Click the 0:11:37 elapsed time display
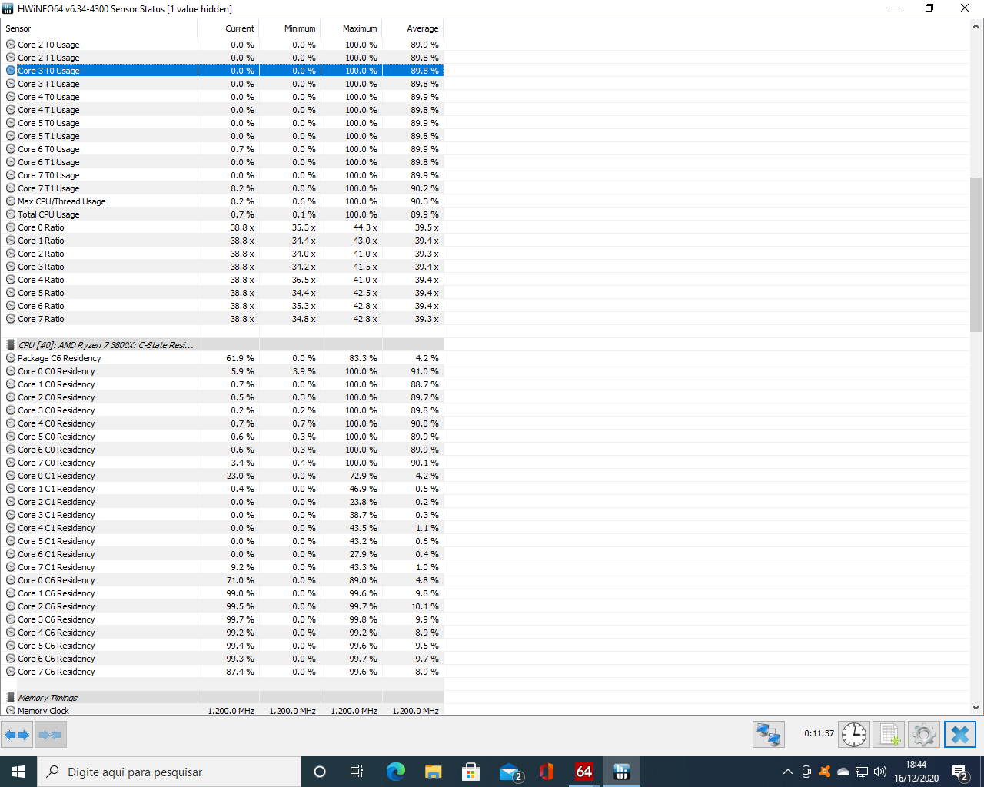Image resolution: width=984 pixels, height=787 pixels. (819, 734)
